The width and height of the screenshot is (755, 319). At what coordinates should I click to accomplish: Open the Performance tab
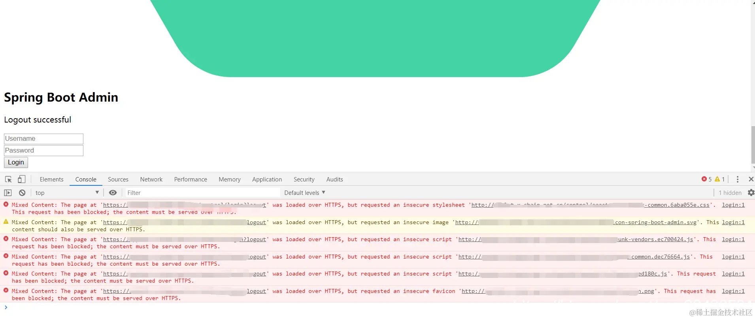pyautogui.click(x=191, y=179)
